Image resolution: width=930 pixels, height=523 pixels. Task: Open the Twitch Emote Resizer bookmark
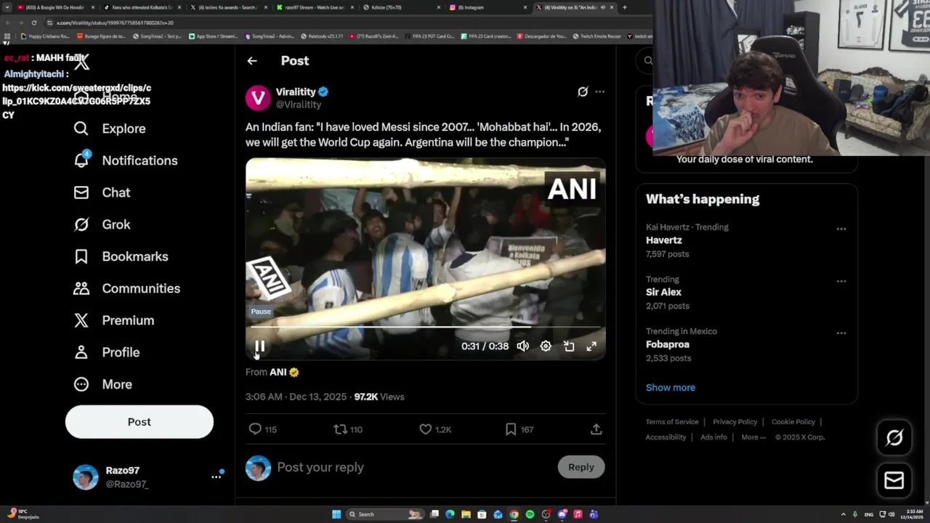[597, 36]
